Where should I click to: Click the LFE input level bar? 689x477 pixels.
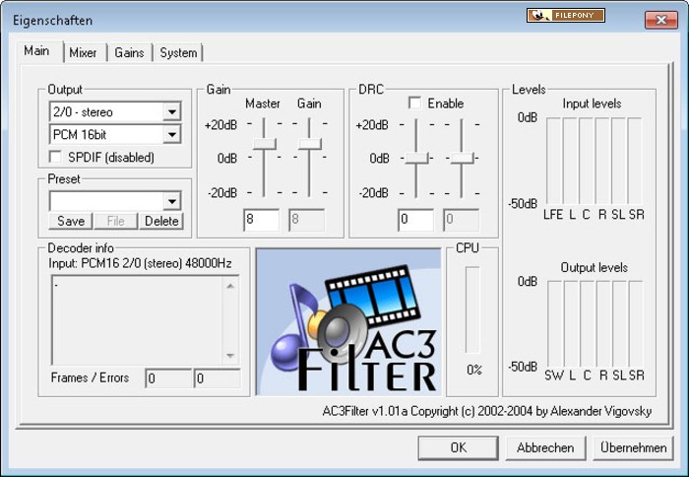[x=553, y=161]
